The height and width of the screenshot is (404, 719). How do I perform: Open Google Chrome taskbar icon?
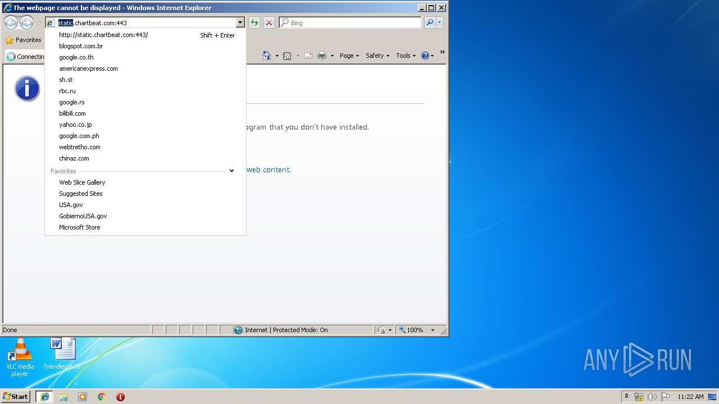pyautogui.click(x=102, y=397)
